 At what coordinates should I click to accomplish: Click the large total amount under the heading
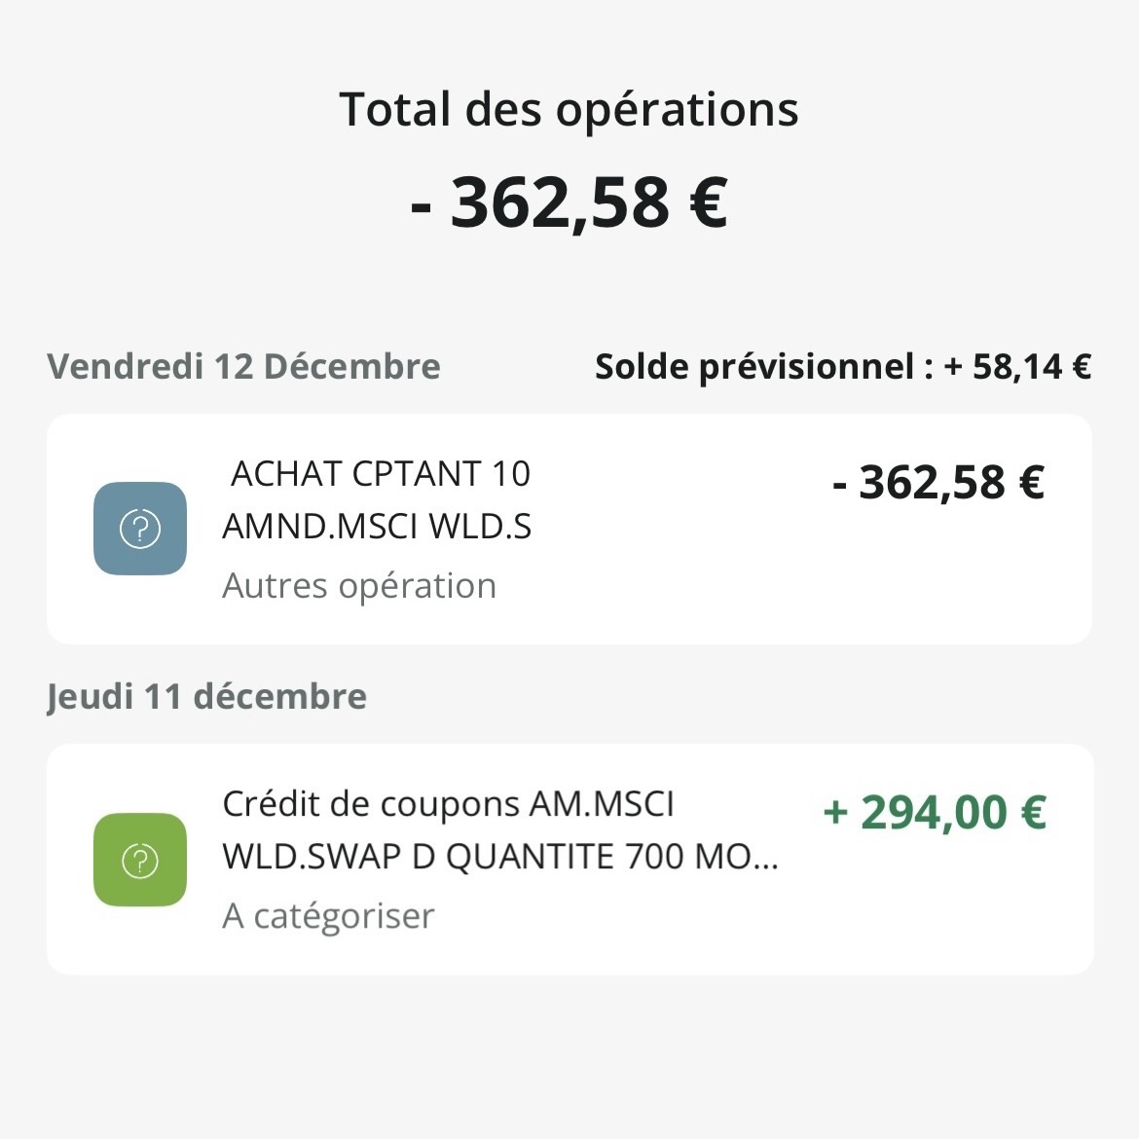[x=569, y=202]
